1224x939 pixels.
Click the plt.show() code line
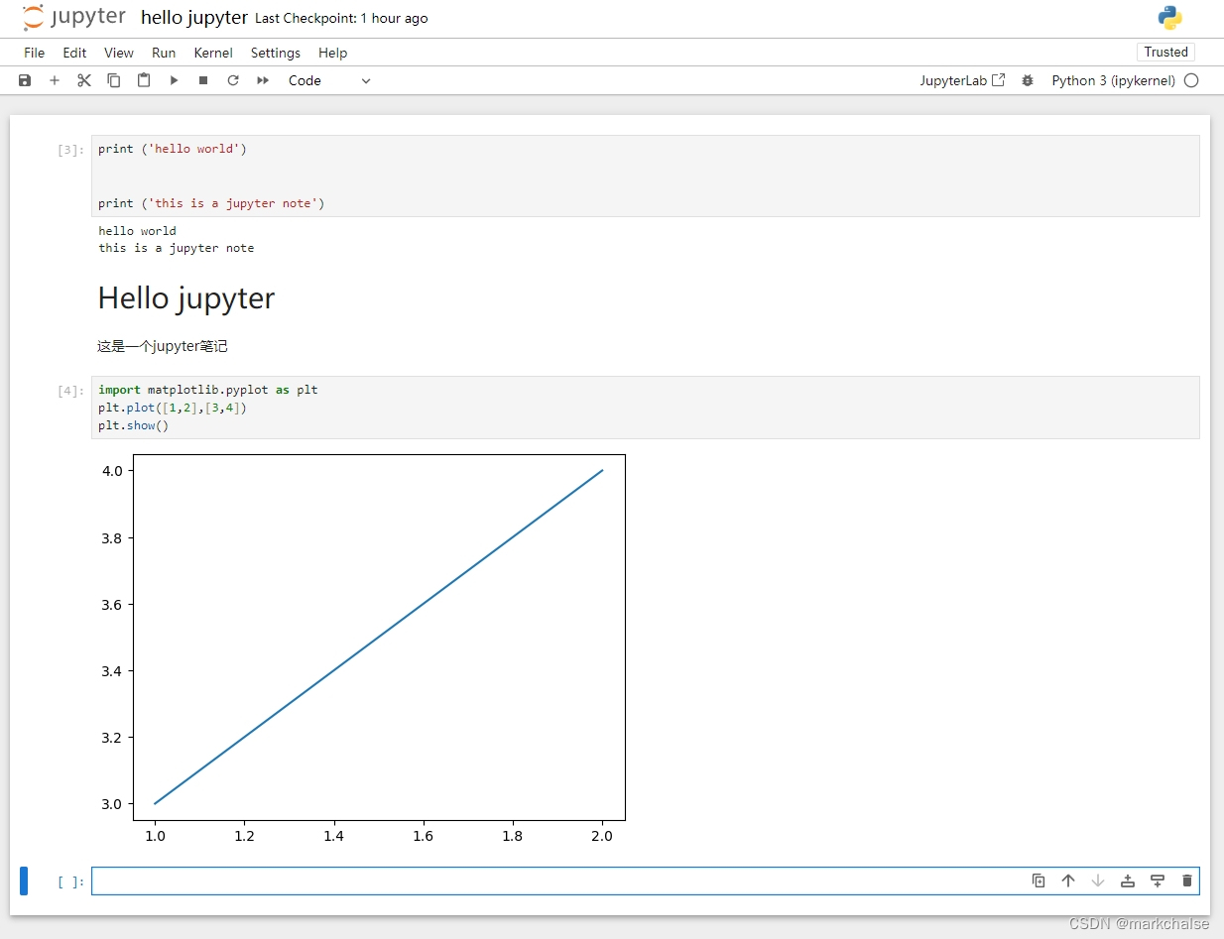pos(134,425)
